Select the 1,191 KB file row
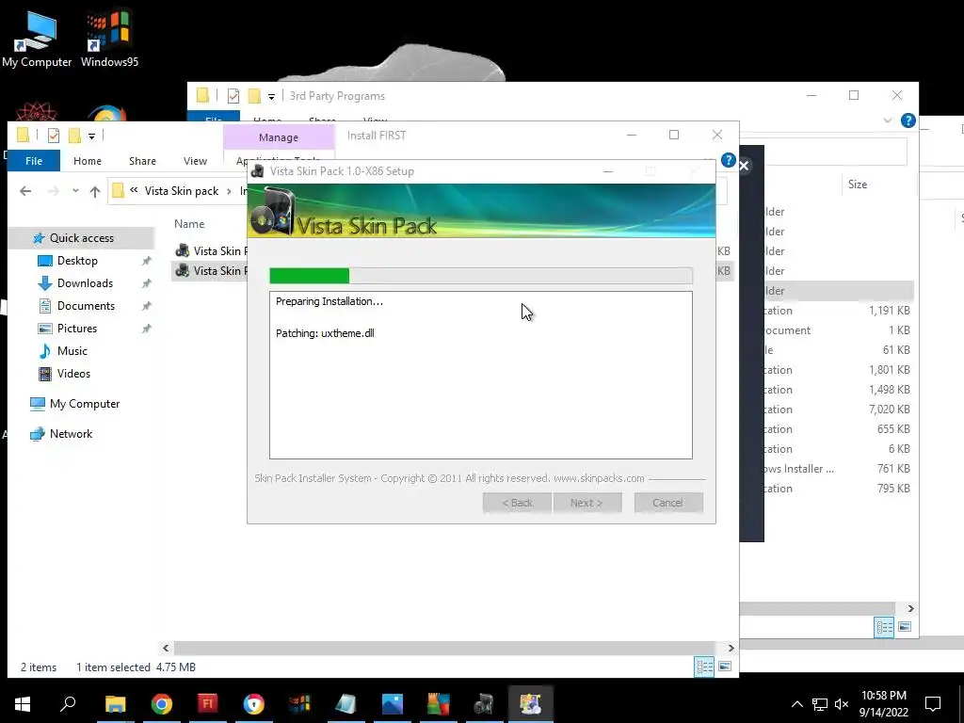Screen dimensions: 964x723 tap(839, 311)
